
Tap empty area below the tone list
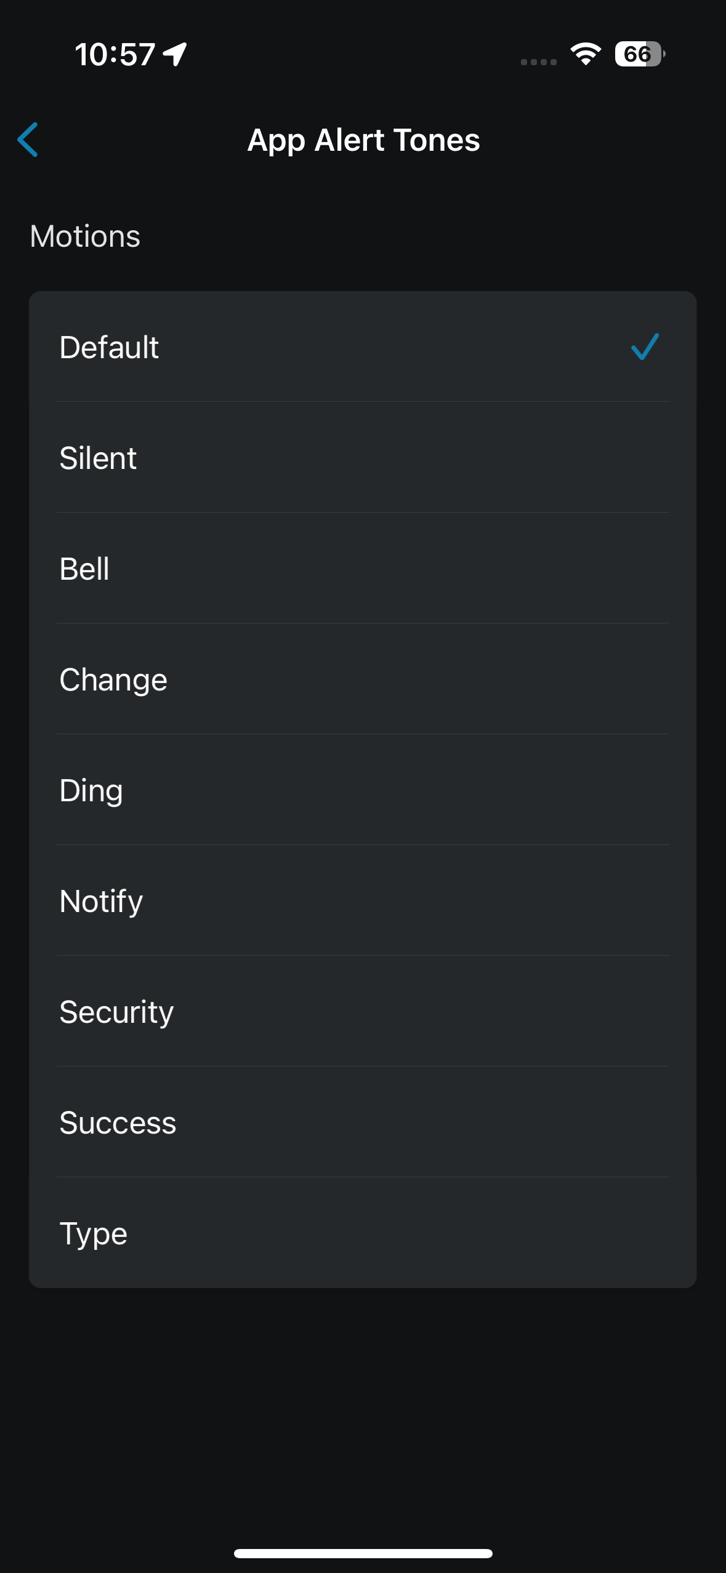tap(363, 1415)
